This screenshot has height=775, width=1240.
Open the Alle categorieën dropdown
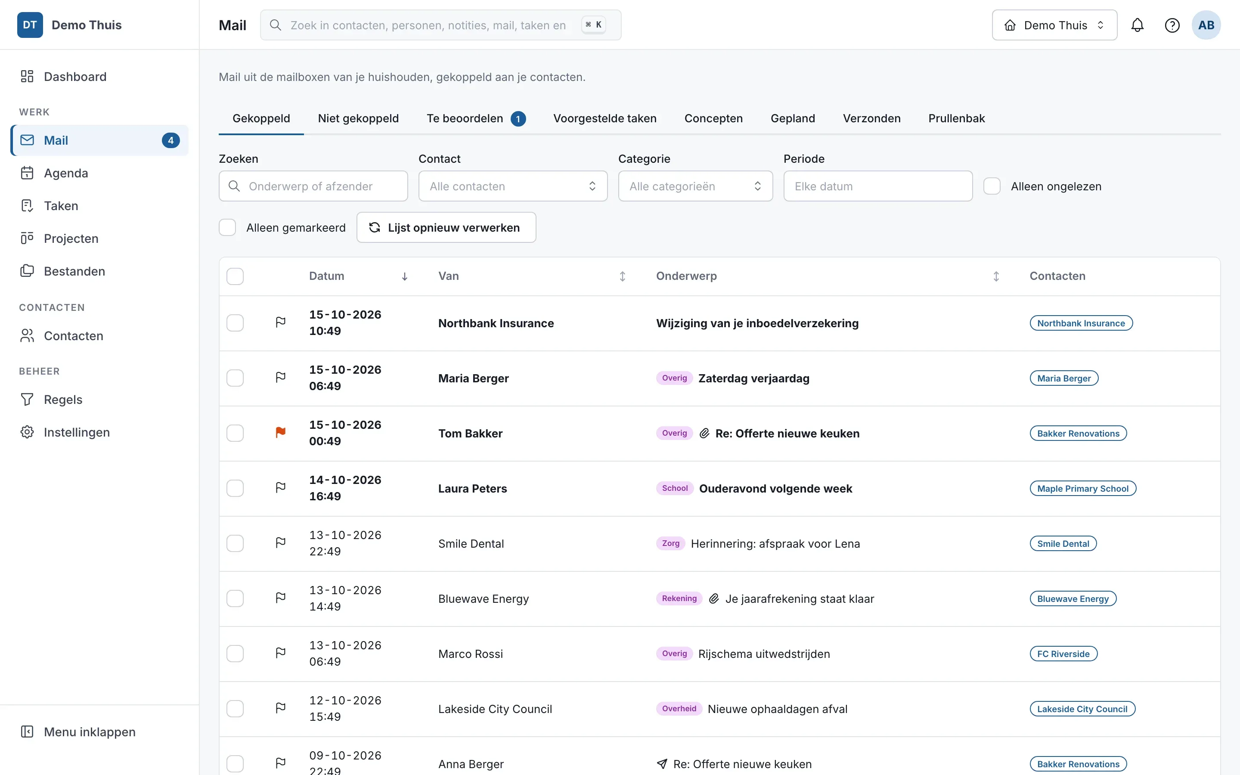click(x=695, y=186)
